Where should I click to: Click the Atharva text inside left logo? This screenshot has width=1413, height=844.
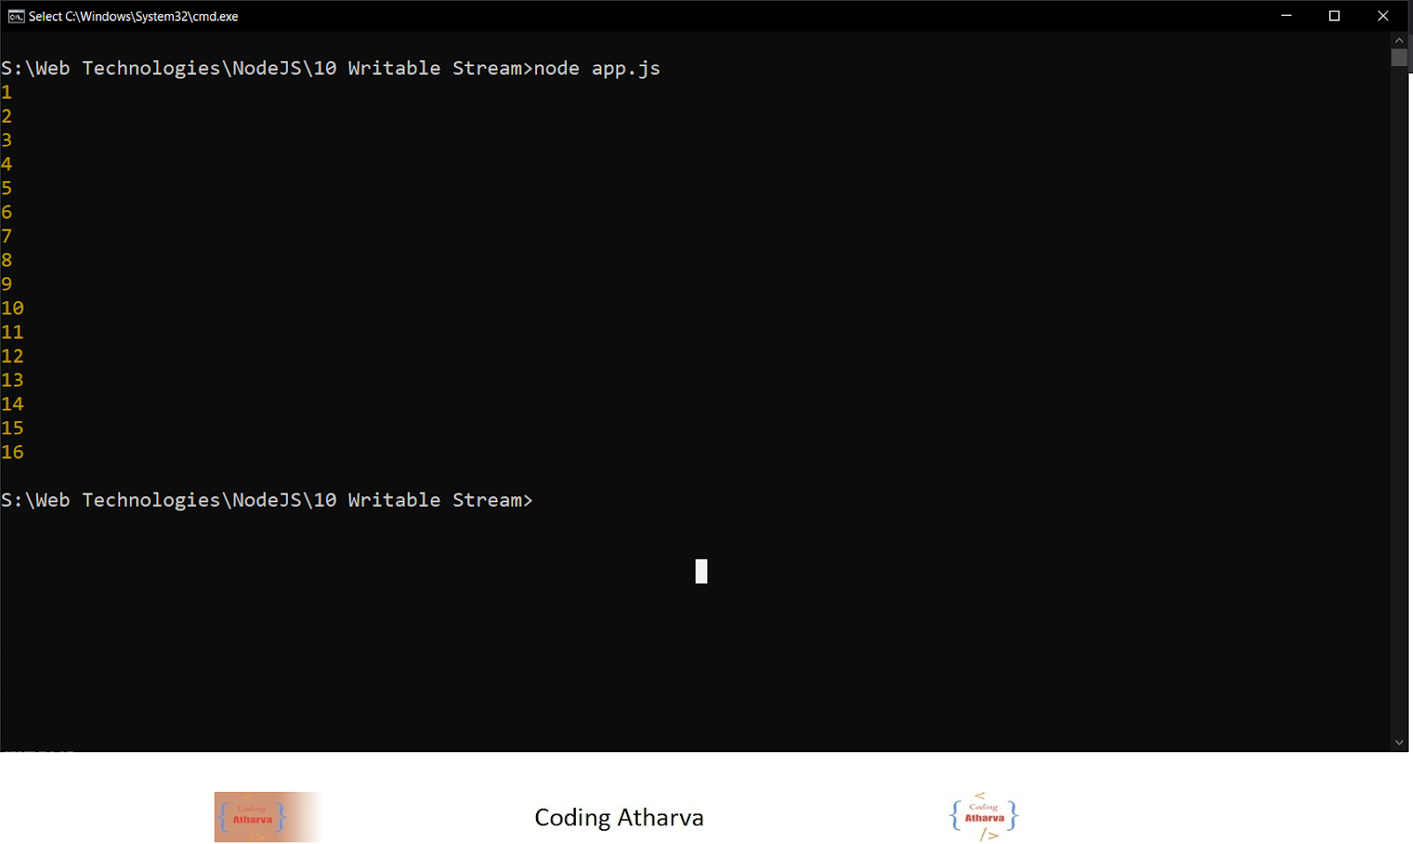253,819
